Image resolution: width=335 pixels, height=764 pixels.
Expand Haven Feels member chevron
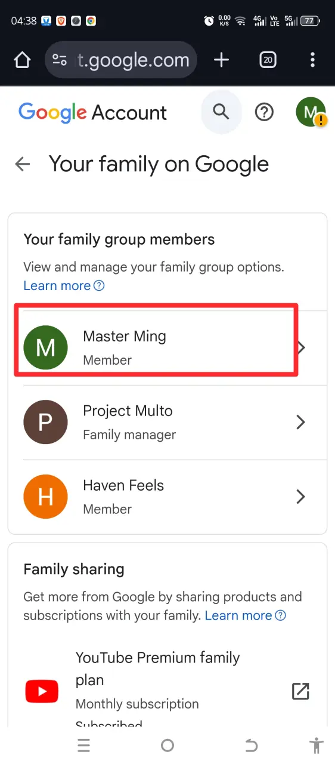pos(301,497)
